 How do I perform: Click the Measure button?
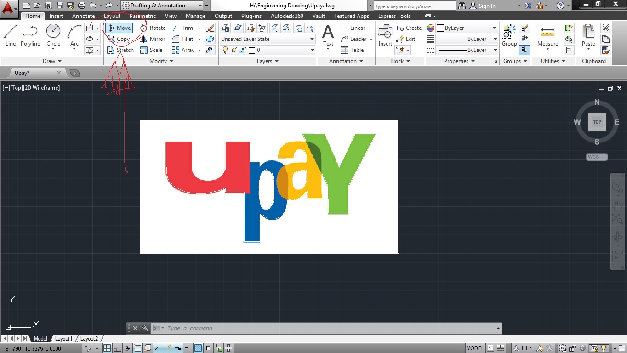[547, 35]
